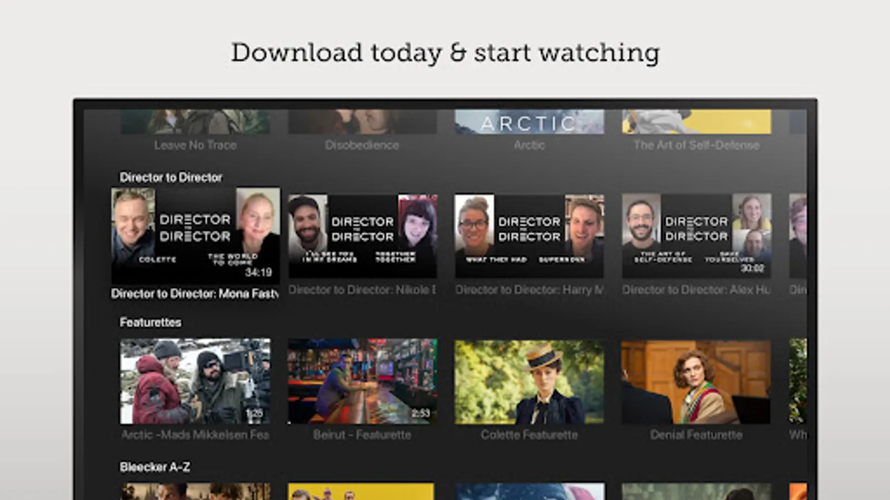
Task: Play the Beirut featurette thumbnail
Action: [362, 382]
